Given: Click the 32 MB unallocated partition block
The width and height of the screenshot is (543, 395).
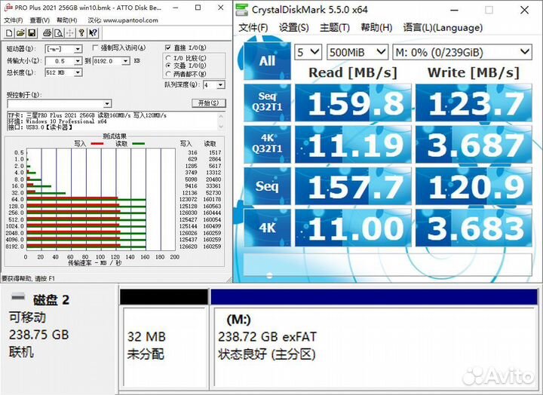Looking at the screenshot, I should pos(164,346).
